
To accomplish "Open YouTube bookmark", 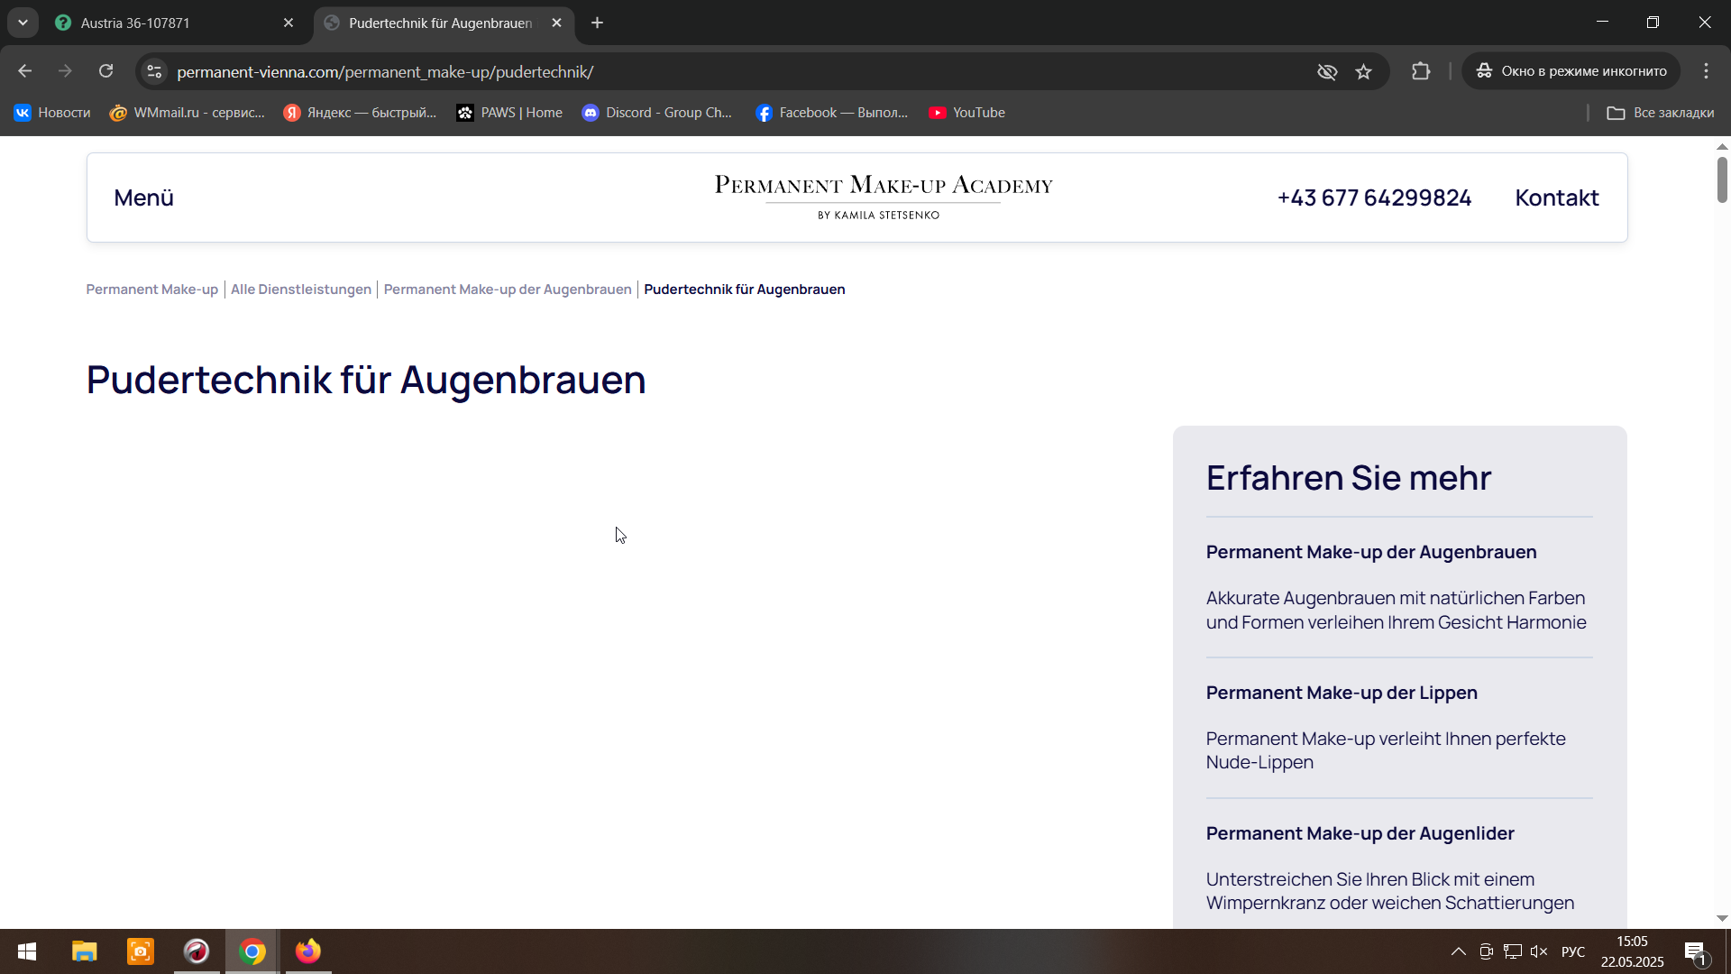I will [x=967, y=113].
